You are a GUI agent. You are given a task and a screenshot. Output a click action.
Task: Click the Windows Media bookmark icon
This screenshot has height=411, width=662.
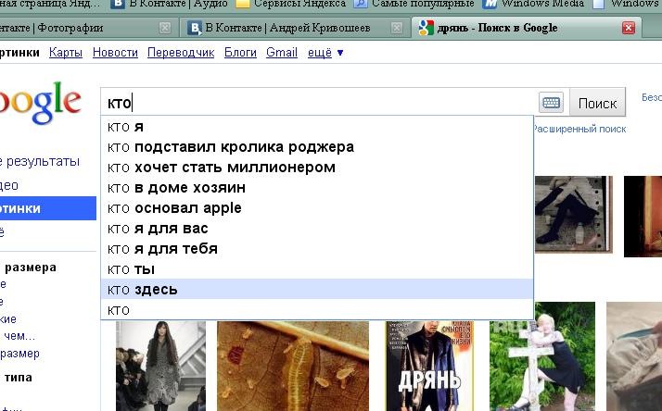tap(490, 4)
